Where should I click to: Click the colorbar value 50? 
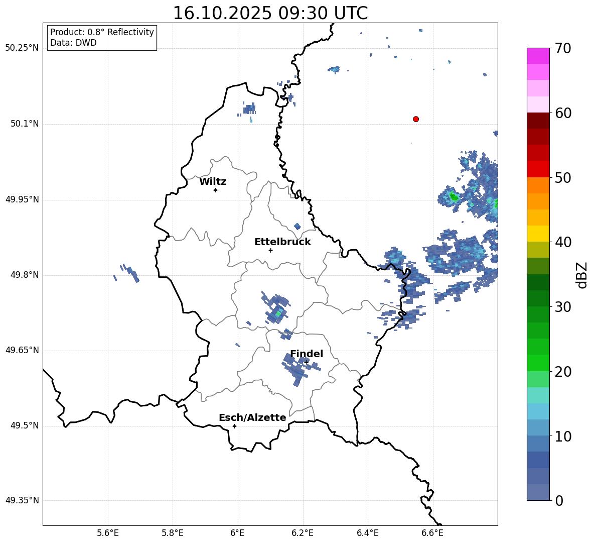(x=563, y=178)
